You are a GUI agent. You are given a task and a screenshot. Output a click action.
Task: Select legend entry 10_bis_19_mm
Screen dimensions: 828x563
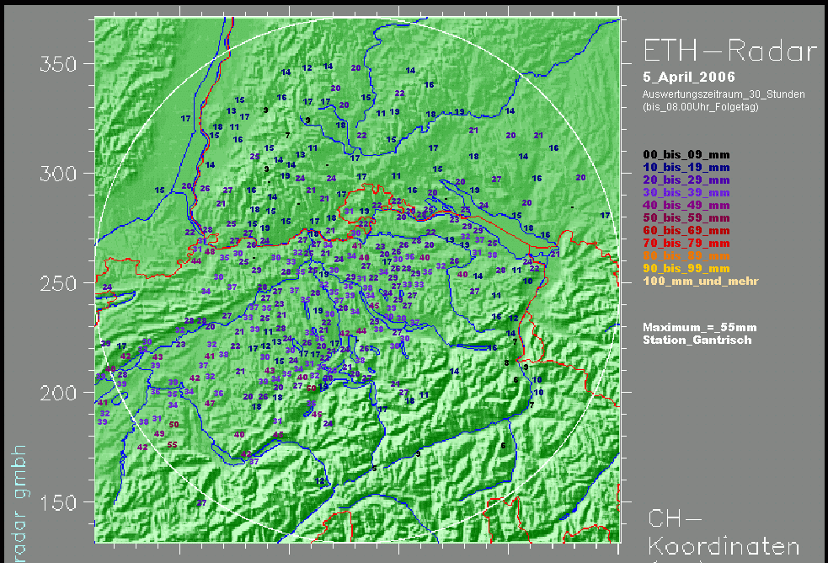click(x=686, y=168)
